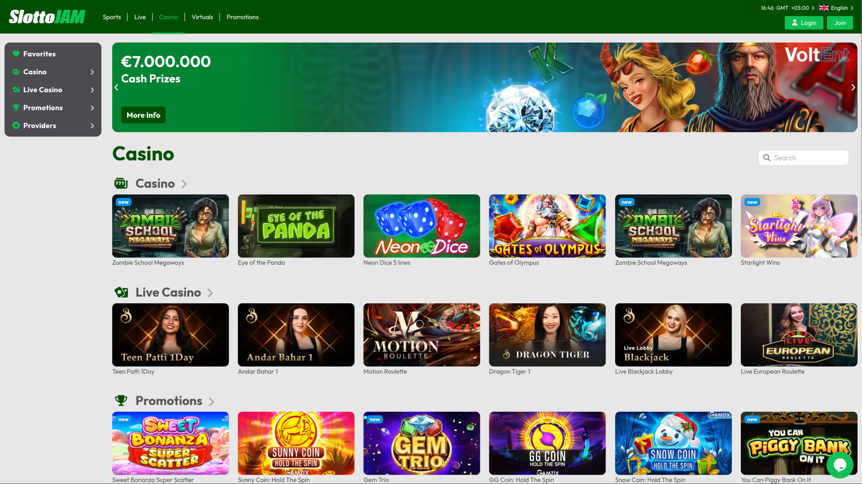Click the SlottoJAM logo

[47, 17]
